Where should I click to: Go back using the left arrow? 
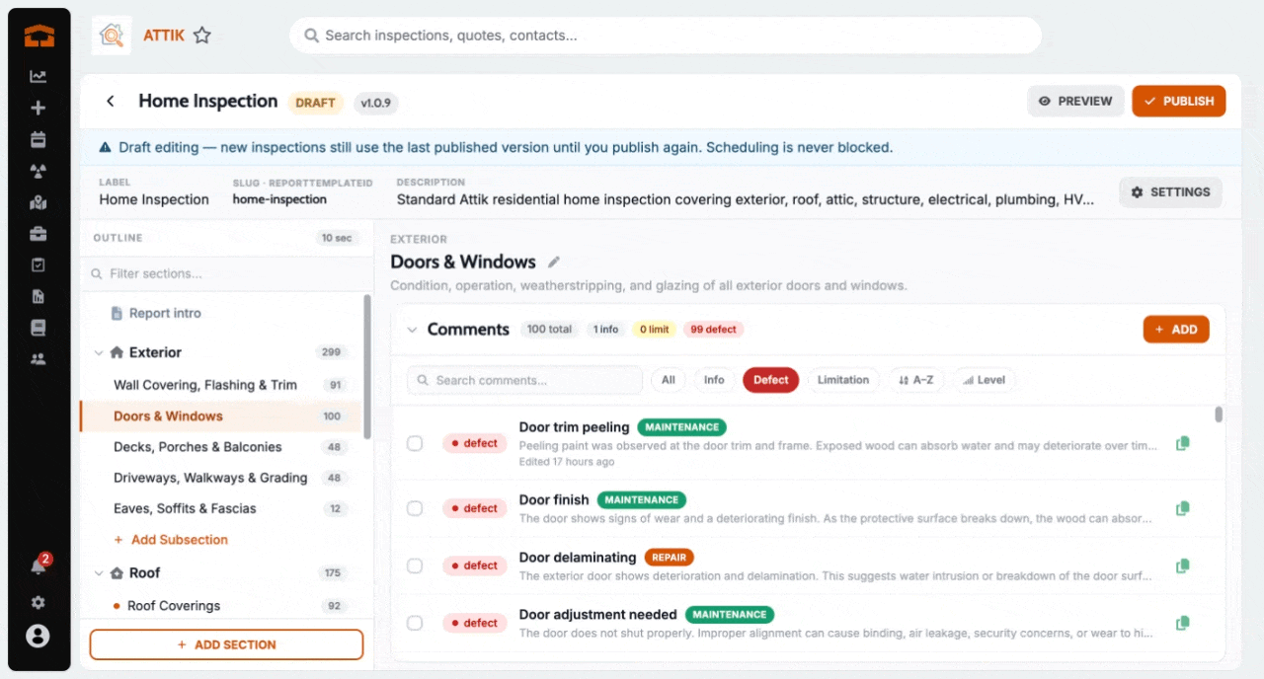[x=111, y=101]
